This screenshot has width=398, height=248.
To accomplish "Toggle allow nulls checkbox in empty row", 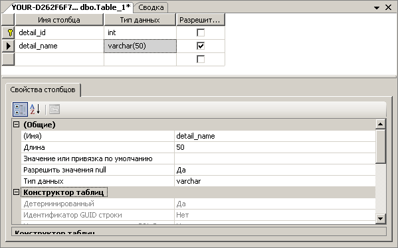I will click(x=201, y=59).
